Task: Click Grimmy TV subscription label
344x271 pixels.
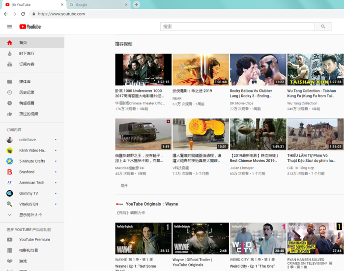Action: (29, 193)
